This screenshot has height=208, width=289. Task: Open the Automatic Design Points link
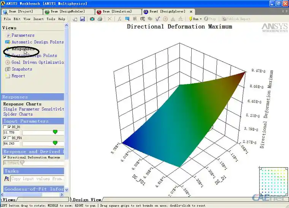(x=38, y=42)
